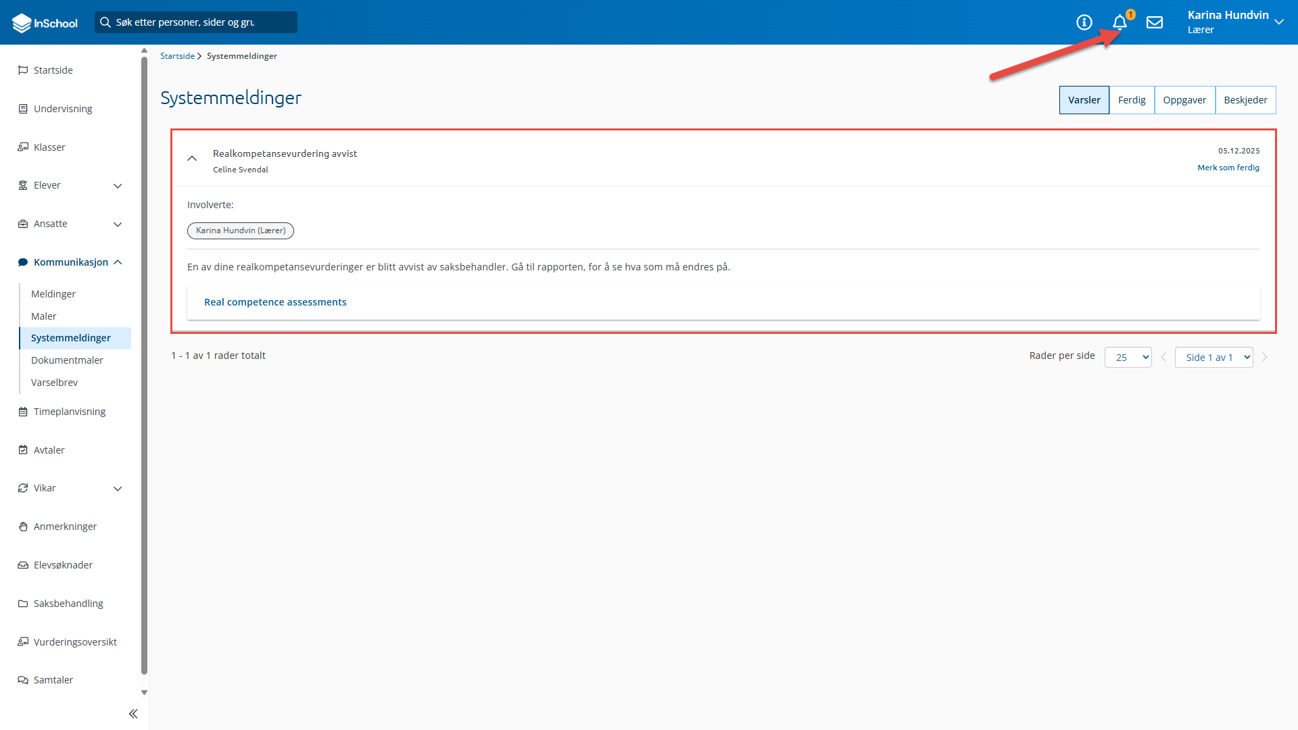Go to next page arrow

click(x=1264, y=358)
